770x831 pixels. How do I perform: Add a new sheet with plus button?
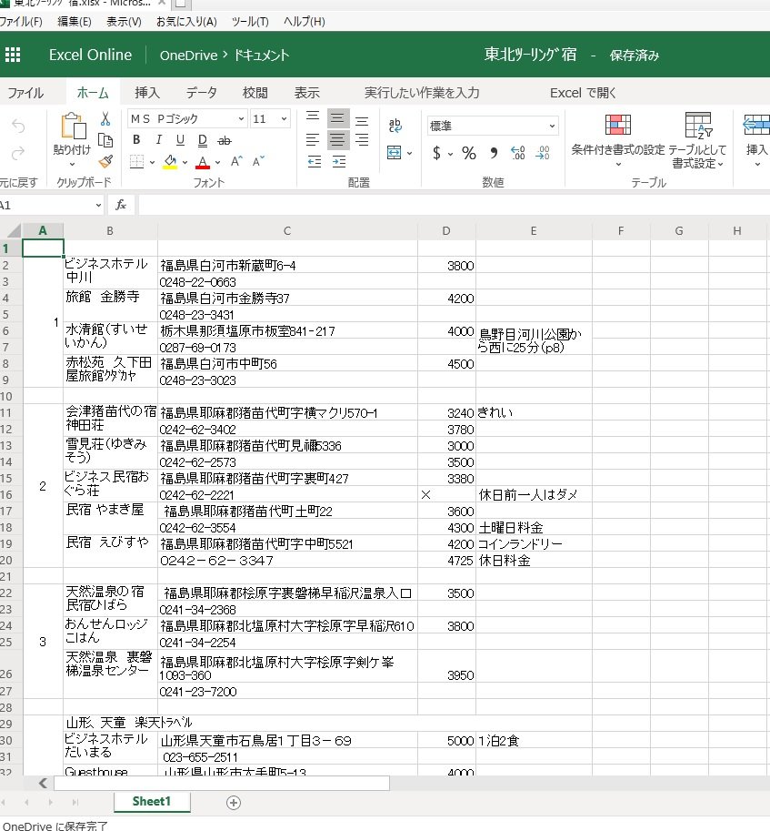tap(234, 803)
